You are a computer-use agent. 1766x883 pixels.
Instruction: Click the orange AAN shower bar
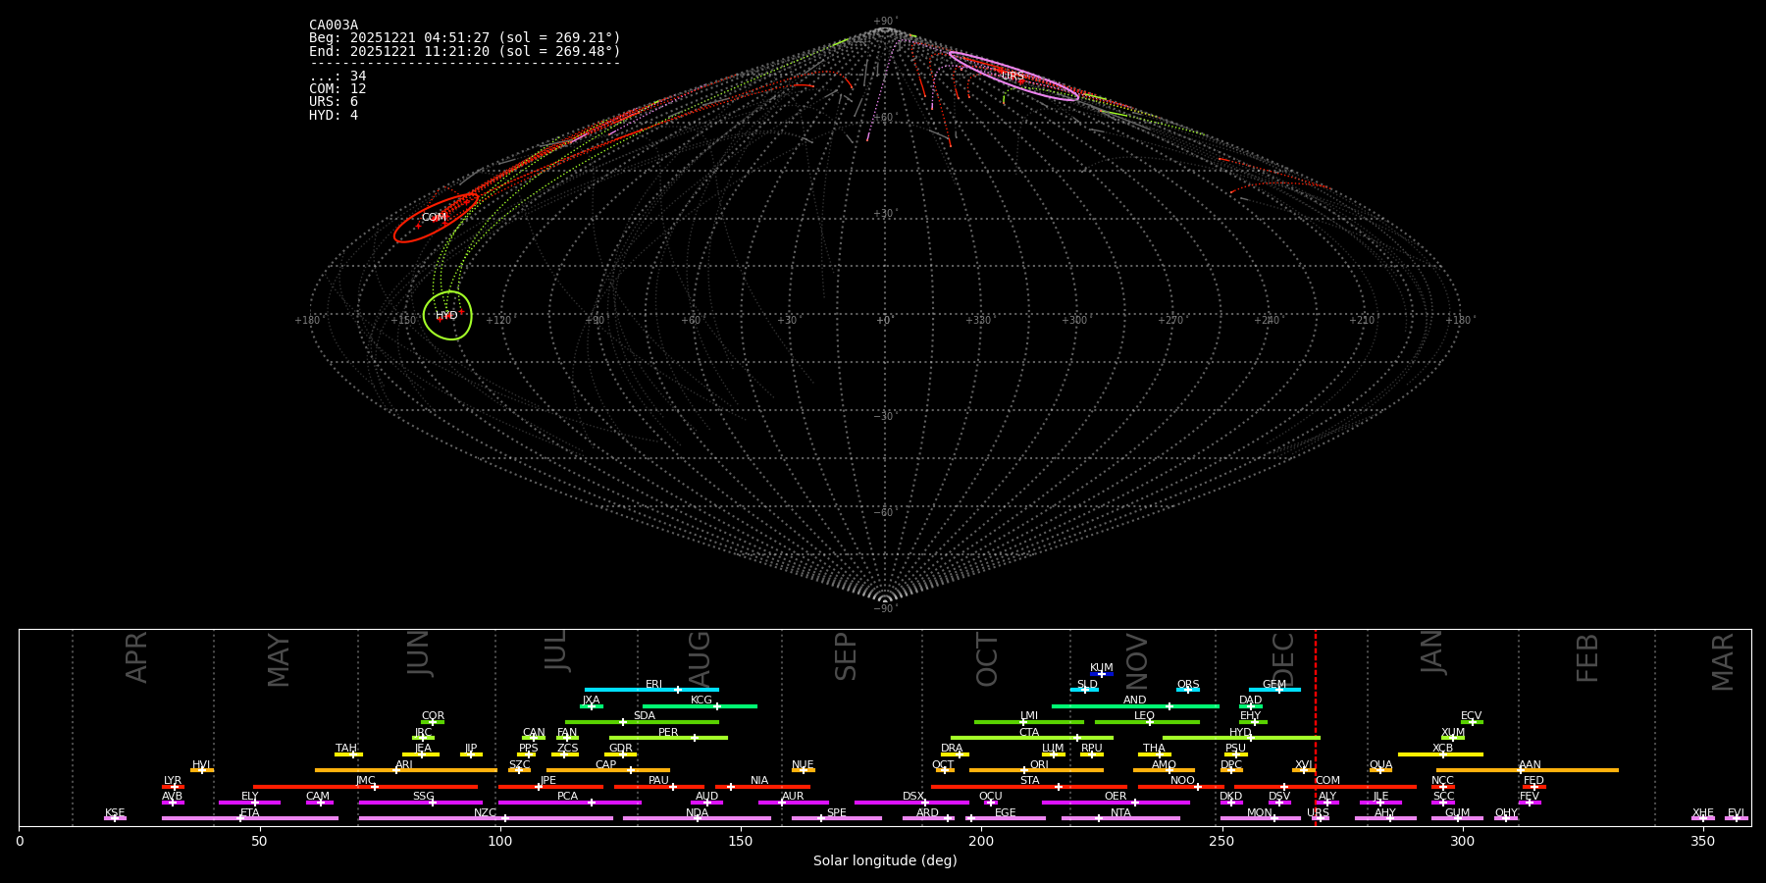pyautogui.click(x=1570, y=770)
